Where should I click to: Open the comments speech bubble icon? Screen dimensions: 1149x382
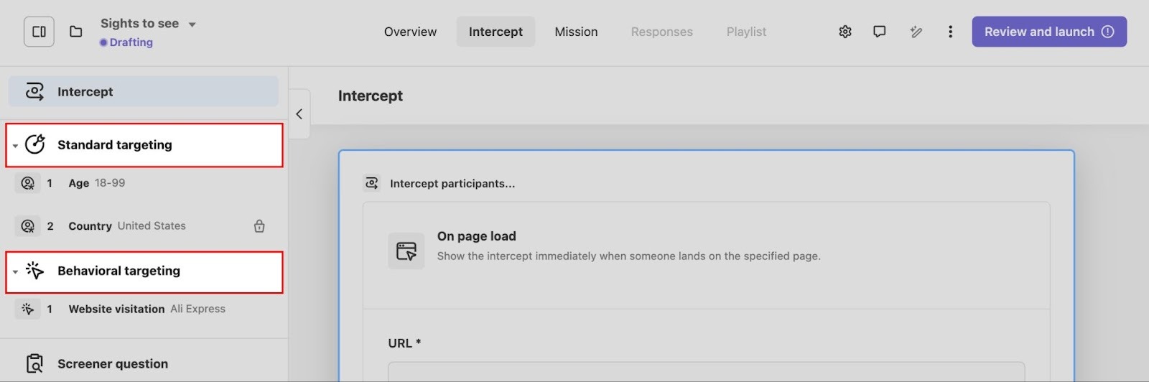879,32
